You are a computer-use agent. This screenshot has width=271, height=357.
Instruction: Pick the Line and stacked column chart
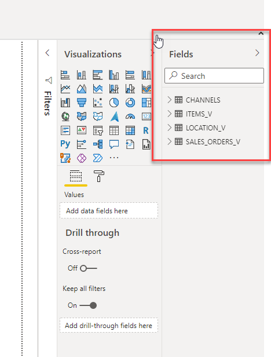(114, 89)
